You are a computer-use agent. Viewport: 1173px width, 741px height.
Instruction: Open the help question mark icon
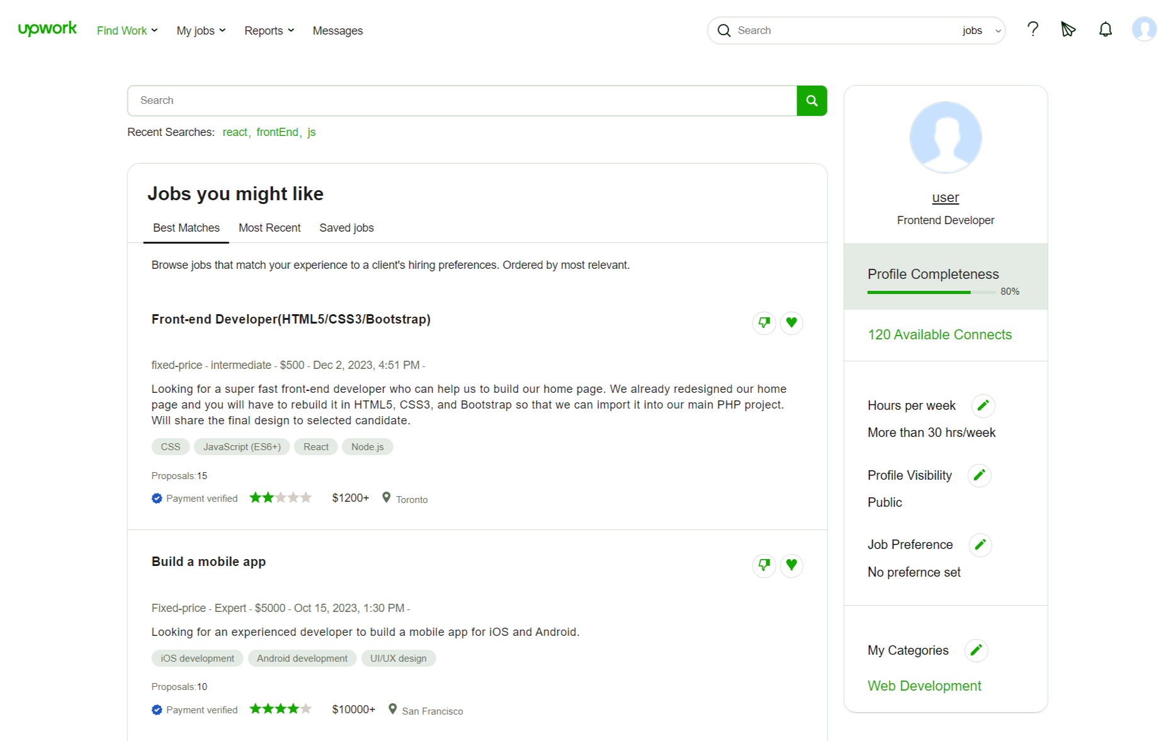[x=1033, y=30]
